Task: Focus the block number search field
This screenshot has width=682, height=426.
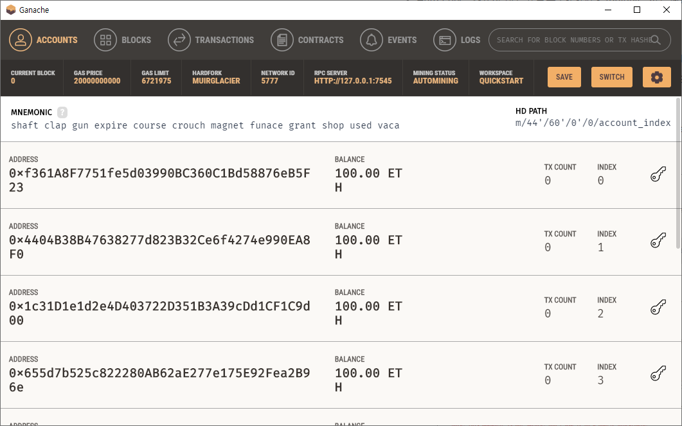Action: (579, 40)
